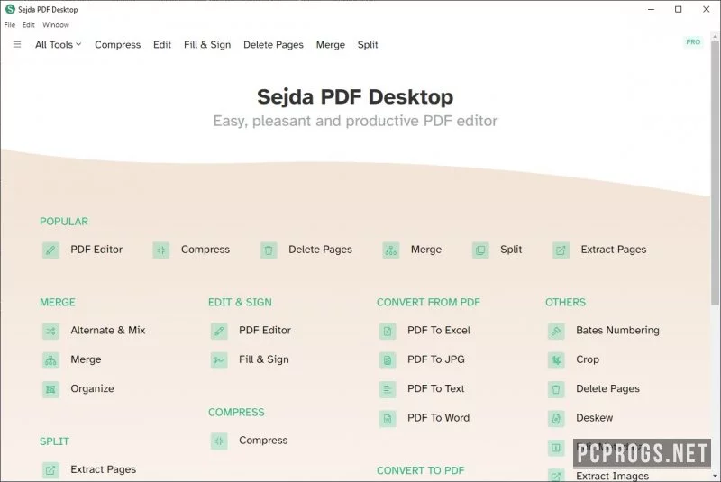Open the PDF To Excel link
This screenshot has width=721, height=482.
pos(439,331)
